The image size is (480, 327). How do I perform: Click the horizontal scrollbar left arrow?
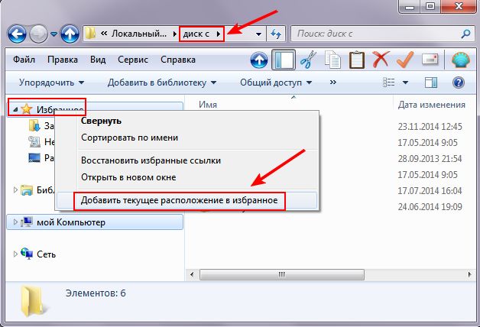click(192, 274)
